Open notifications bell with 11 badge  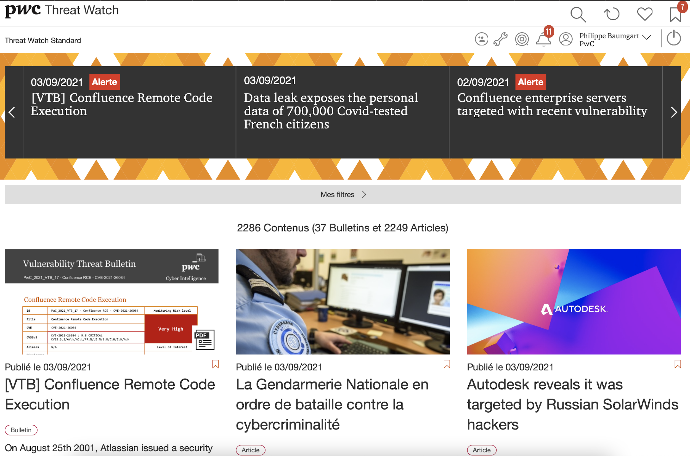click(x=543, y=39)
